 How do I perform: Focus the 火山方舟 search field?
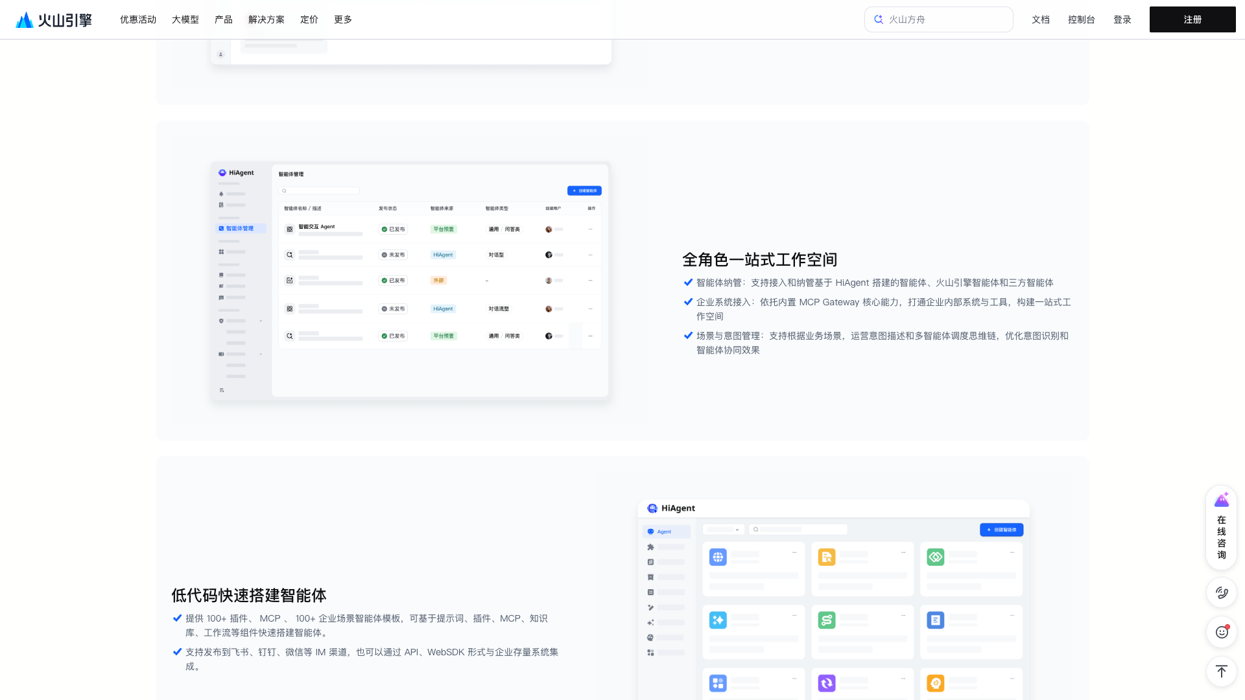tap(938, 19)
